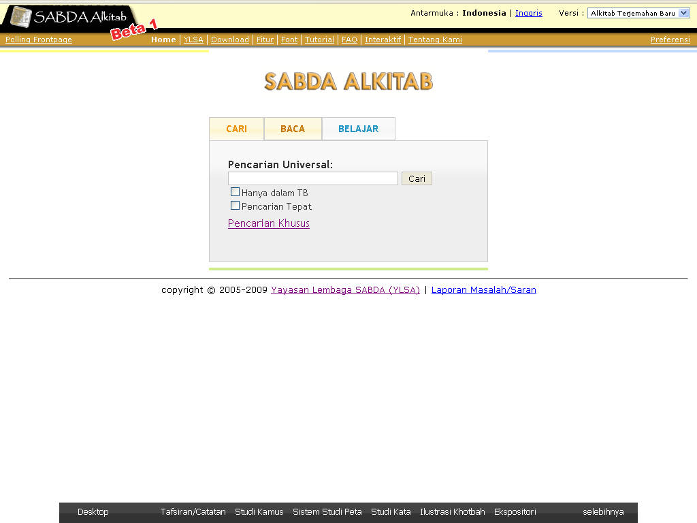The height and width of the screenshot is (523, 697).
Task: Open the BELAJAR tab
Action: pos(358,129)
